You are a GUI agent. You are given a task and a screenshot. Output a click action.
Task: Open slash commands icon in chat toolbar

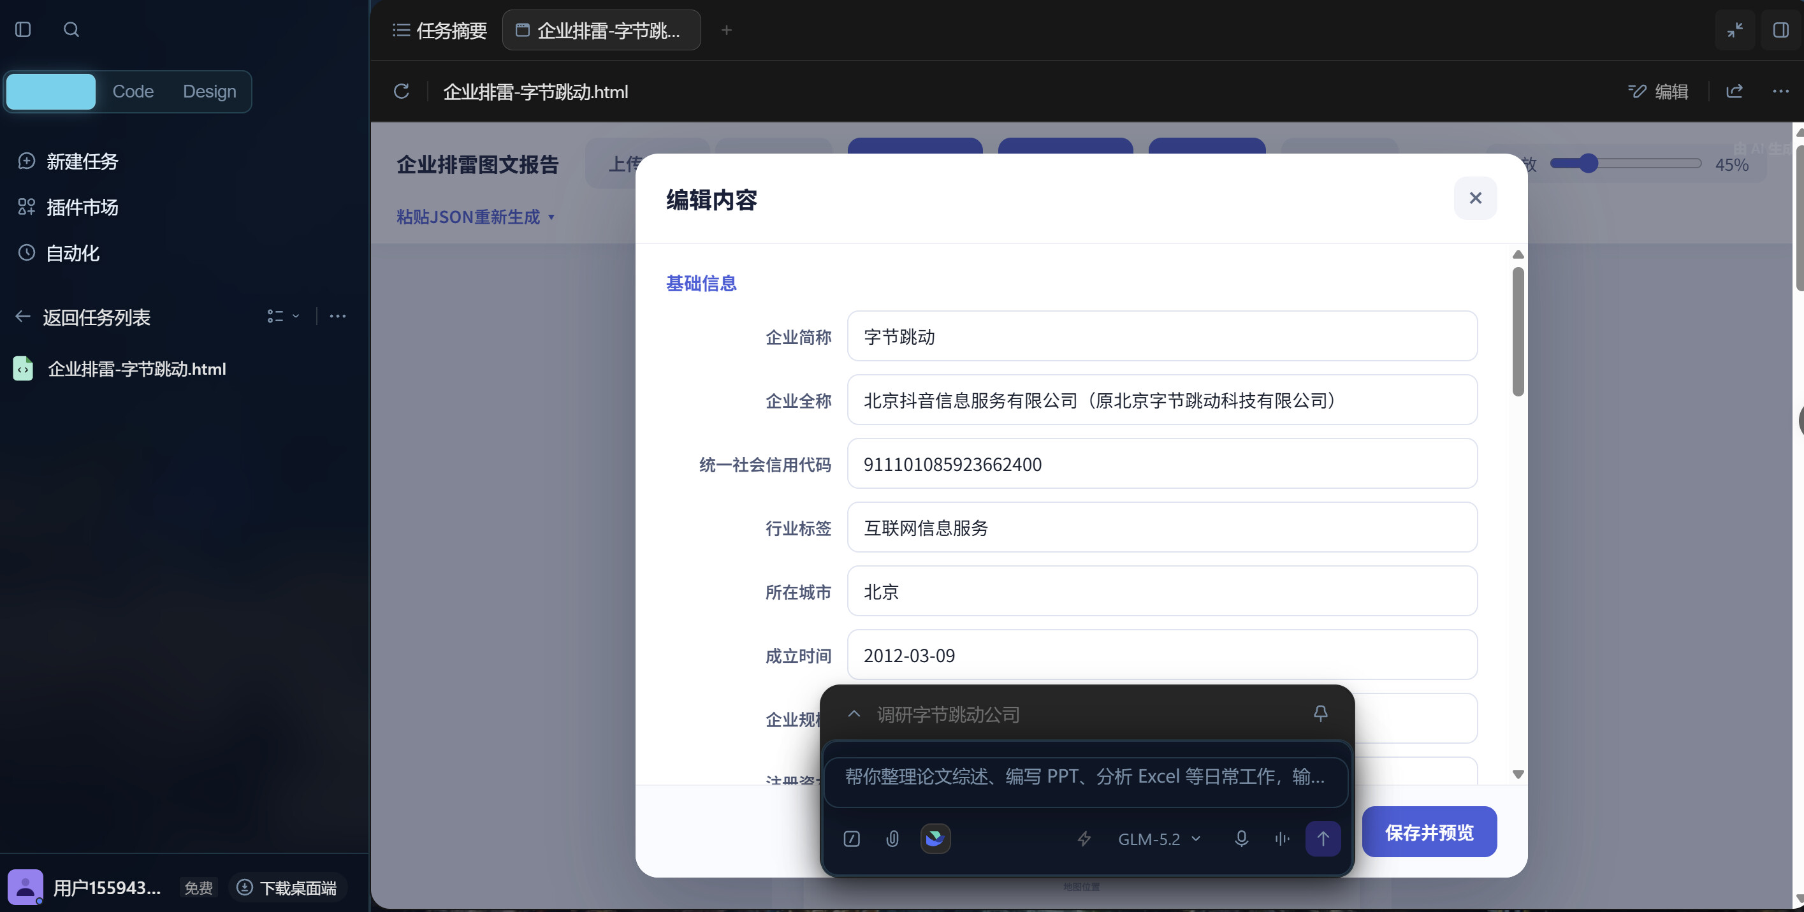(852, 839)
